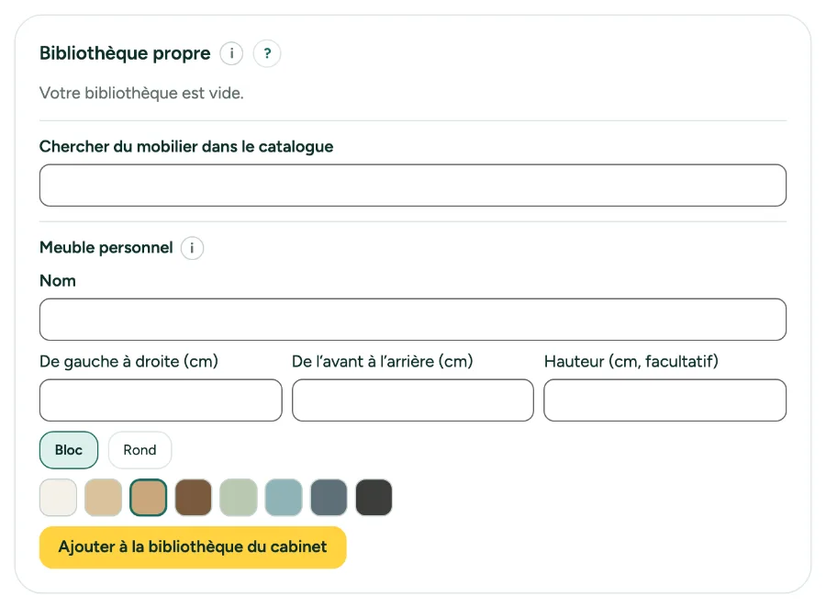Click Ajouter à la bibliothèque du cabinet
The width and height of the screenshot is (826, 608).
pos(193,547)
